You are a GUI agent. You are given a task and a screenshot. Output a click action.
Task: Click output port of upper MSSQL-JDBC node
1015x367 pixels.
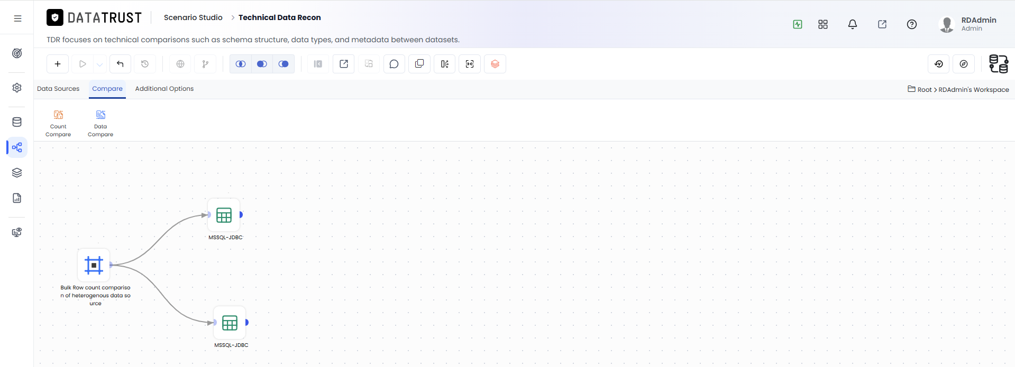click(241, 214)
